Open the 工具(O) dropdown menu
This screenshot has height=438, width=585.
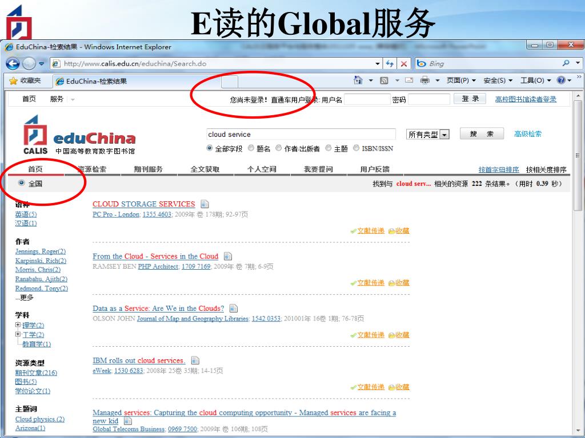click(535, 80)
